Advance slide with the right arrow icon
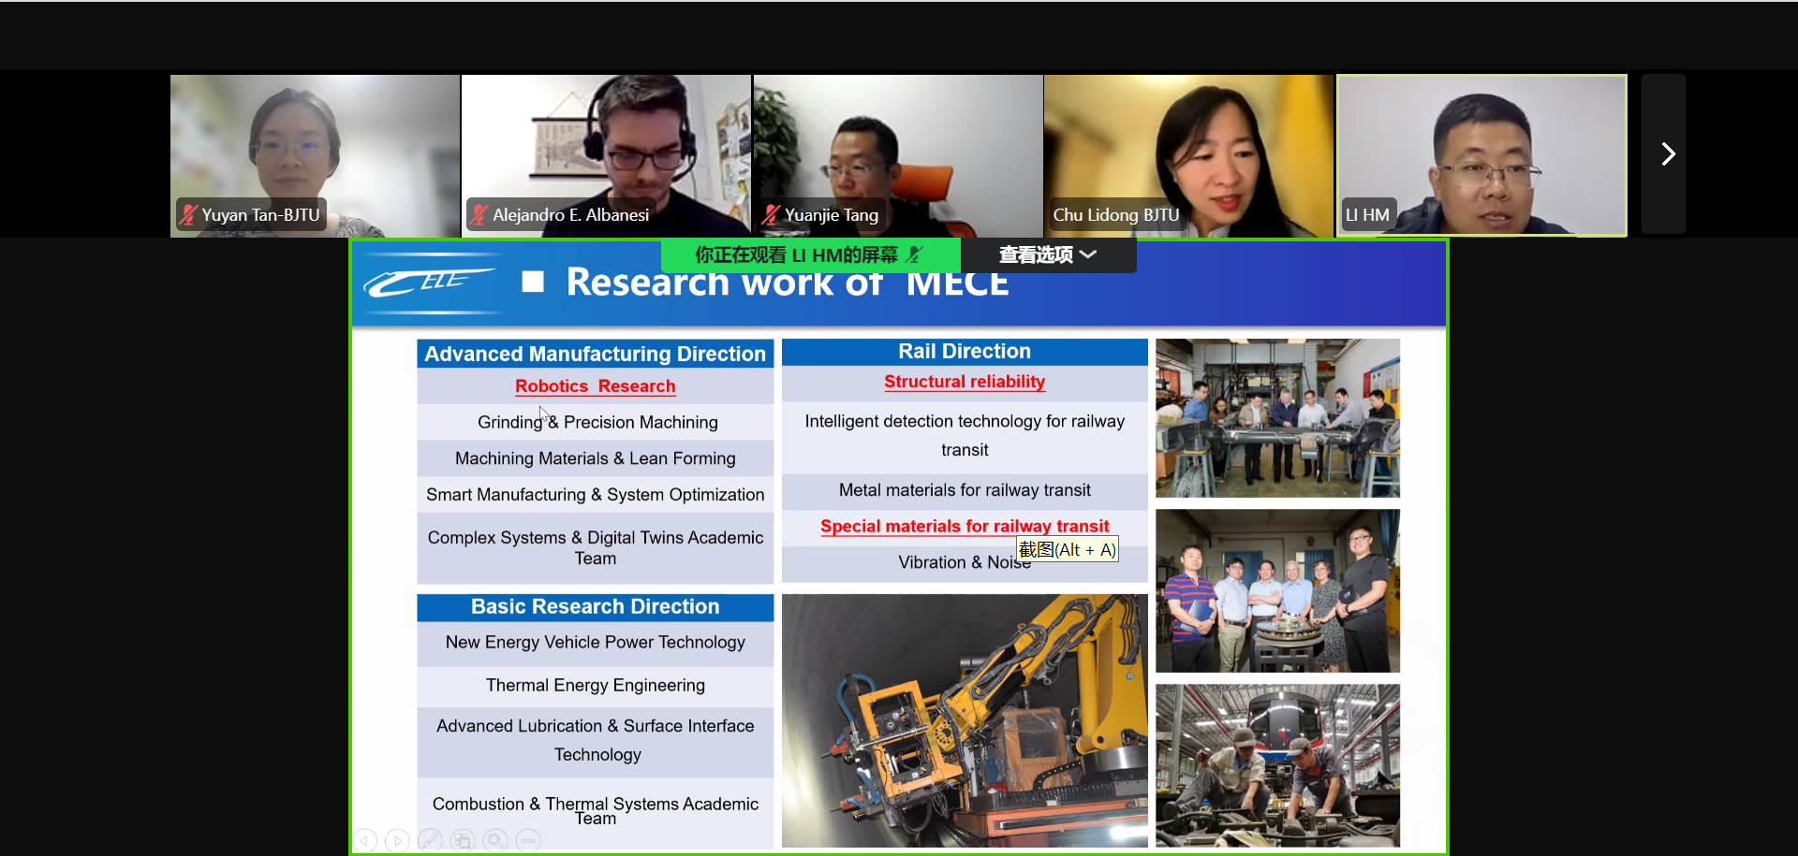Image resolution: width=1798 pixels, height=856 pixels. [x=397, y=841]
